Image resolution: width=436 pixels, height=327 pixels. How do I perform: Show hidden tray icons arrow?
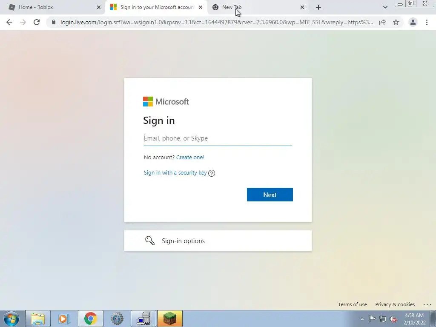click(x=362, y=319)
